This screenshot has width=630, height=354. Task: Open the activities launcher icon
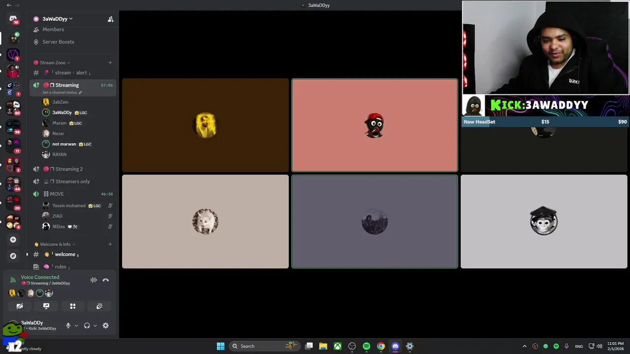tap(73, 306)
